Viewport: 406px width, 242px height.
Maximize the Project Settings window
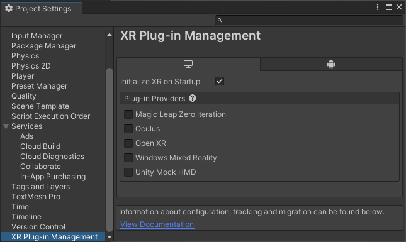(388, 7)
